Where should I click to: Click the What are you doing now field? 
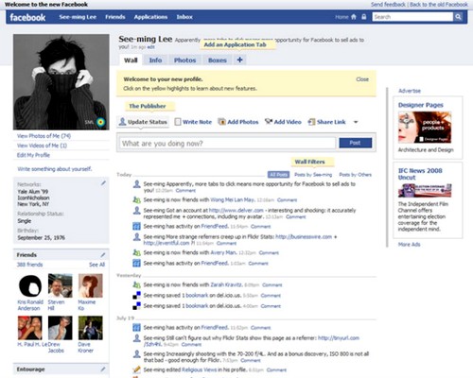coord(228,144)
